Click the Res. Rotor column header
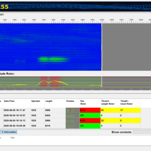Viewport: 151px width, 151px height. 83,102
